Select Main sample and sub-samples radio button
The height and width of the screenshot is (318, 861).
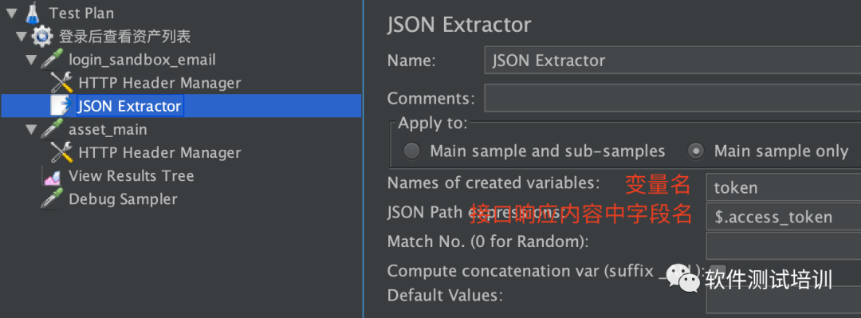pyautogui.click(x=411, y=151)
